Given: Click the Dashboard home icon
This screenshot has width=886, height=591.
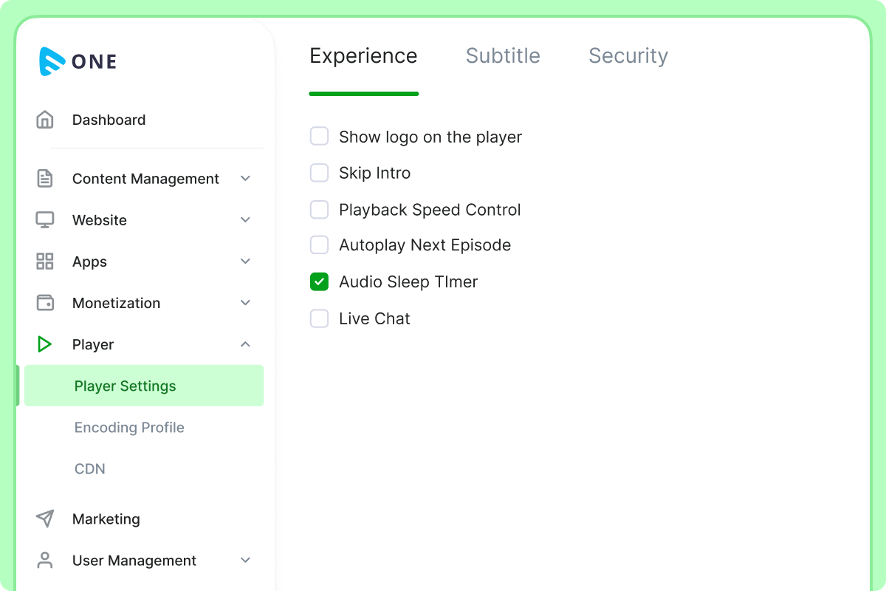Looking at the screenshot, I should 45,120.
